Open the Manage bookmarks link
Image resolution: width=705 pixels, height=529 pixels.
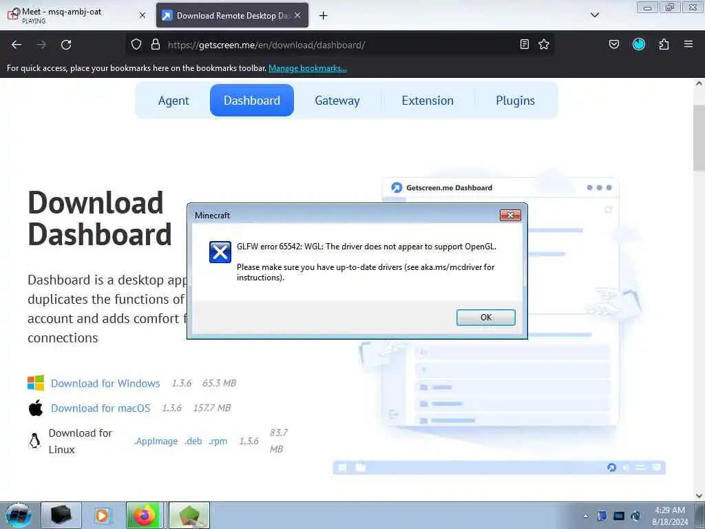pyautogui.click(x=308, y=68)
